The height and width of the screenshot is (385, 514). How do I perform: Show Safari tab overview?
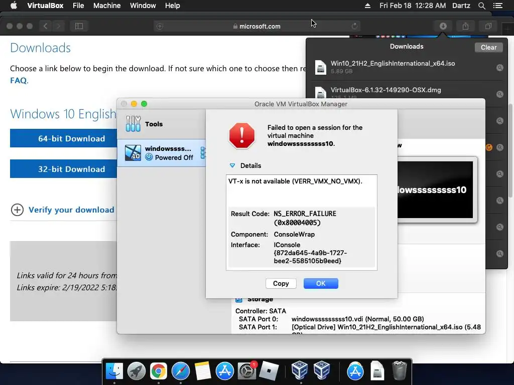pos(488,26)
